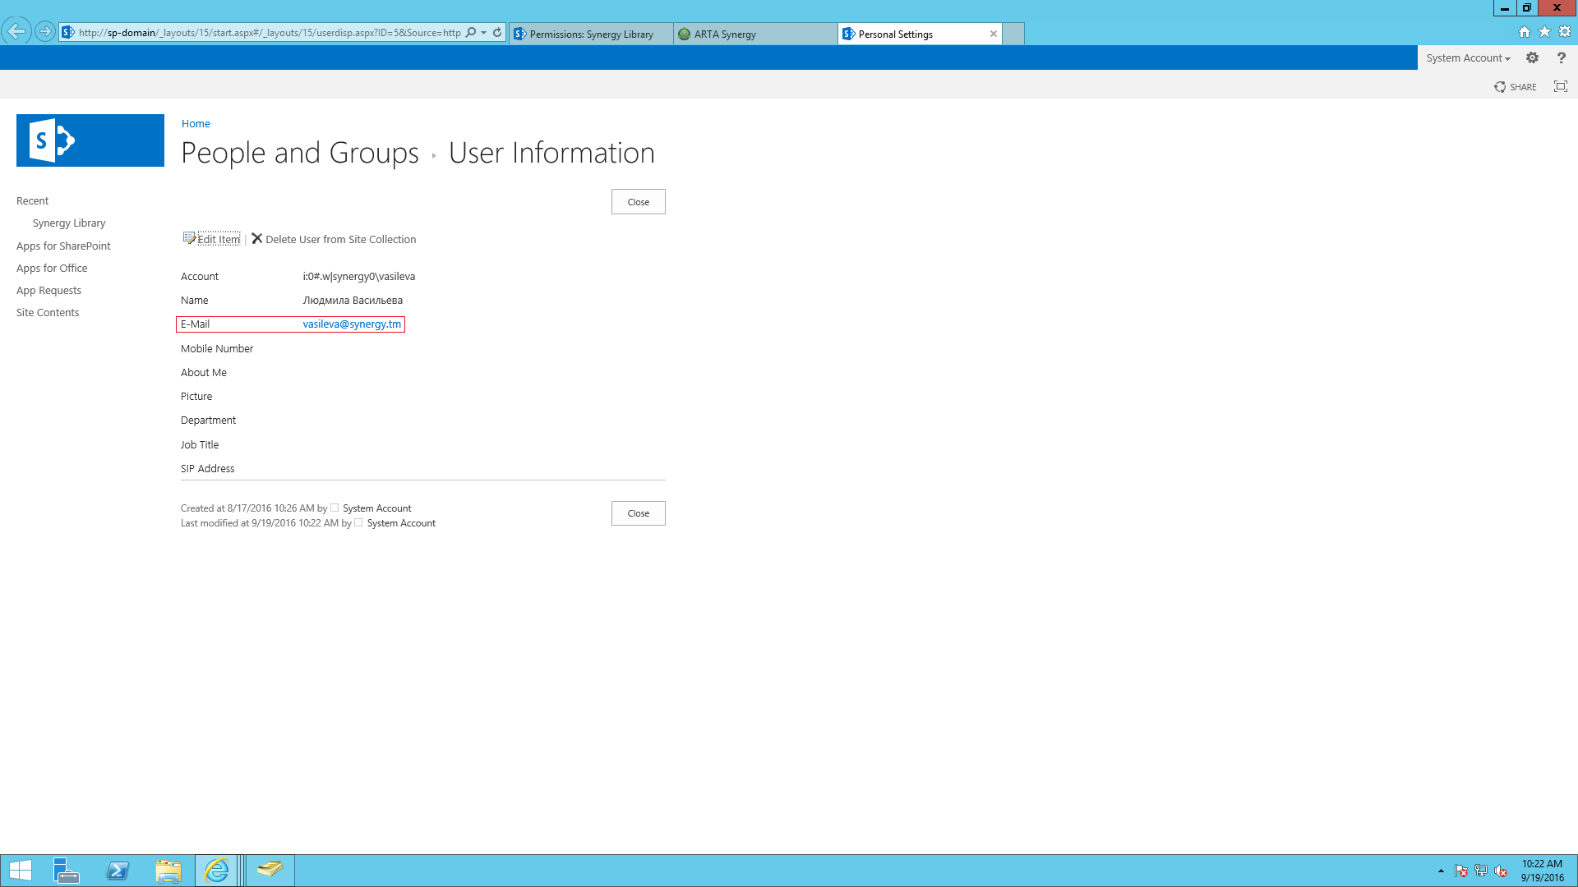Switch to Permissions: Synergy Library tab
The width and height of the screenshot is (1578, 887).
[591, 34]
